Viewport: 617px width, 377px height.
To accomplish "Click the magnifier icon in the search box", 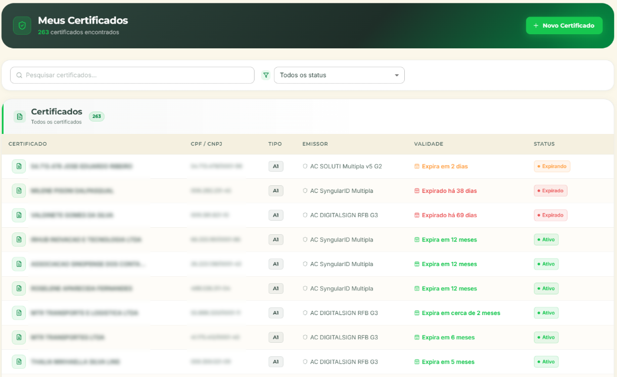I will coord(19,76).
